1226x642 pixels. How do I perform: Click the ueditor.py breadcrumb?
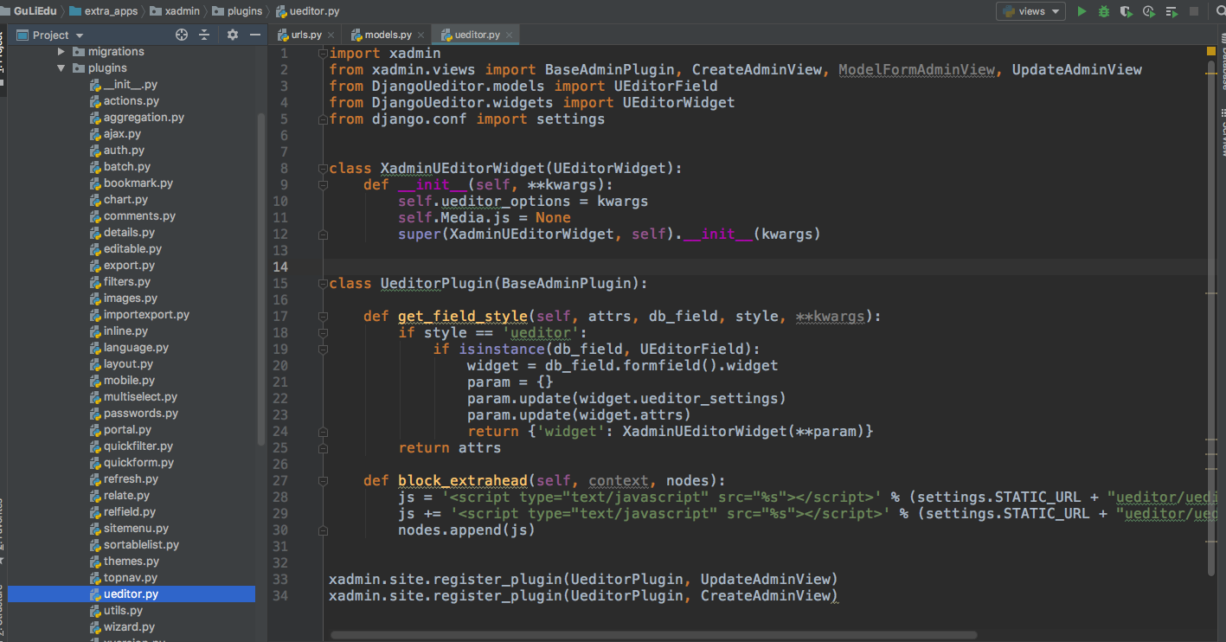(308, 11)
